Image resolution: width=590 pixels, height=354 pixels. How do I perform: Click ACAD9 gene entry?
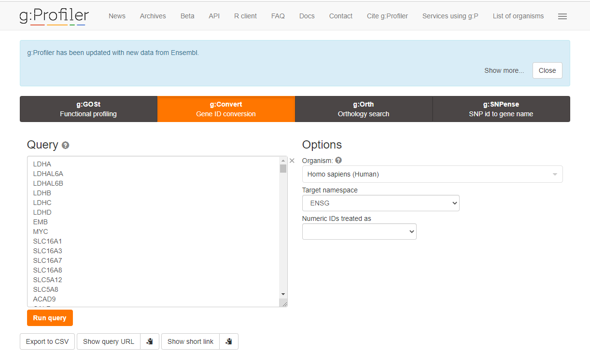coord(44,299)
